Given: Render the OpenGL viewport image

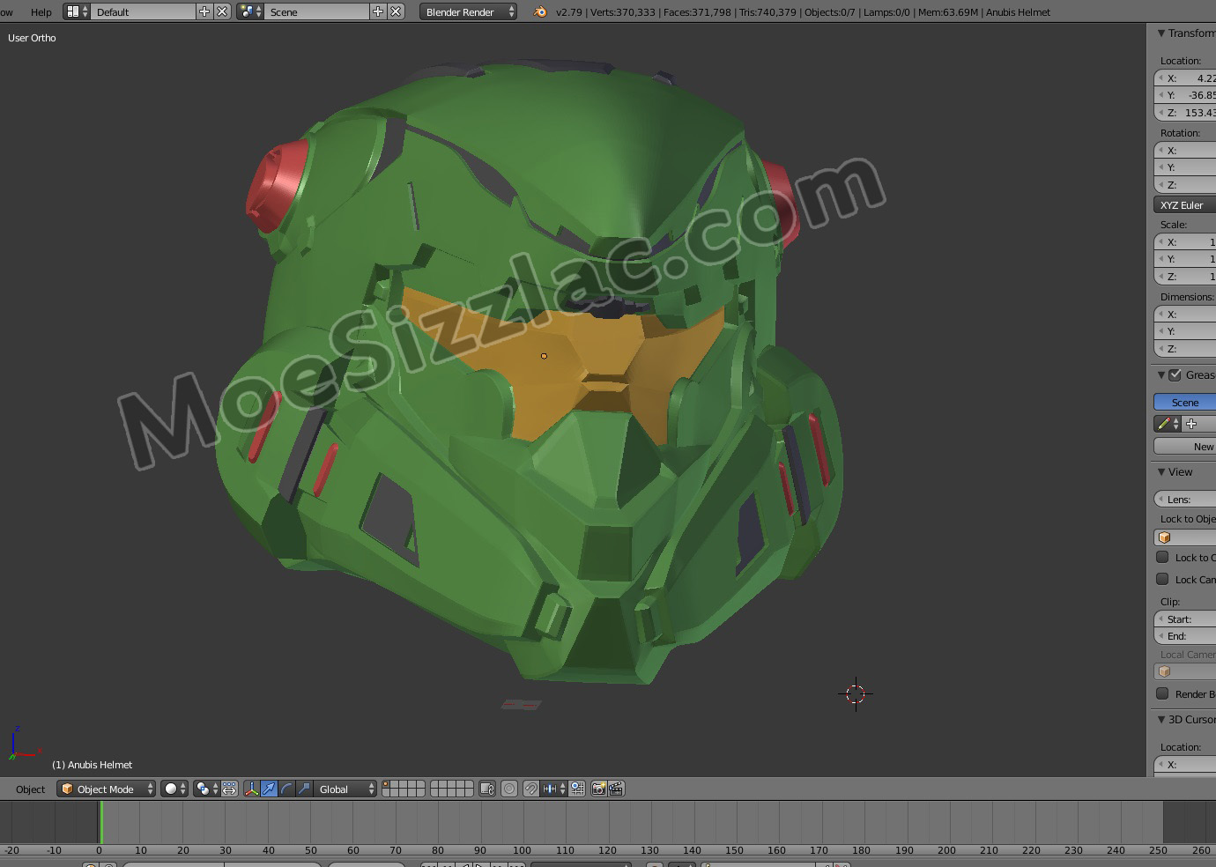Looking at the screenshot, I should coord(598,789).
